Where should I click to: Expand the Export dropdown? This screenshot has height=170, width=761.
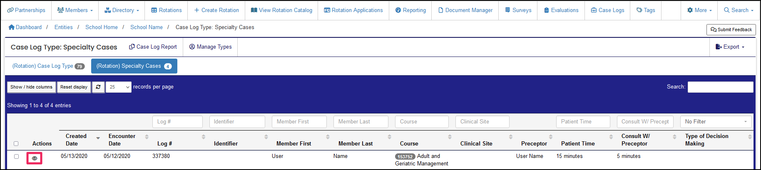click(730, 47)
